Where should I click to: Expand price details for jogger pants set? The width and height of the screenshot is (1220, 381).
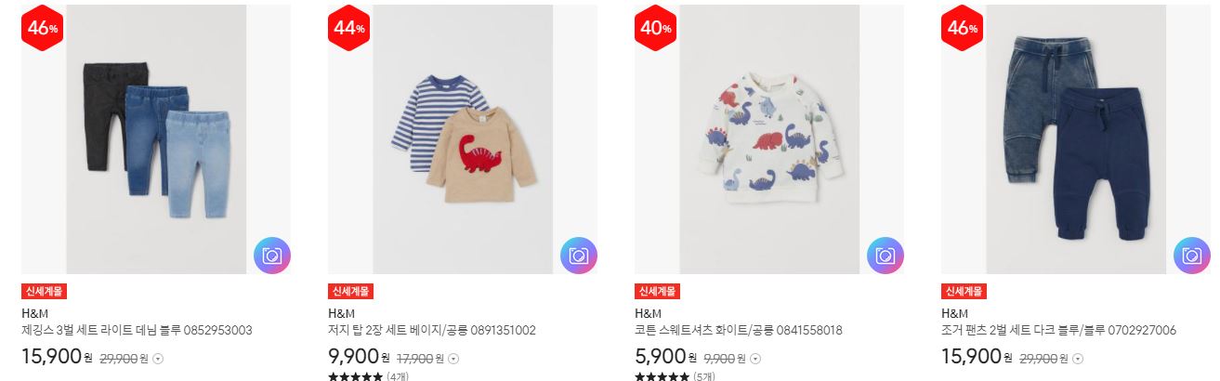click(1077, 358)
